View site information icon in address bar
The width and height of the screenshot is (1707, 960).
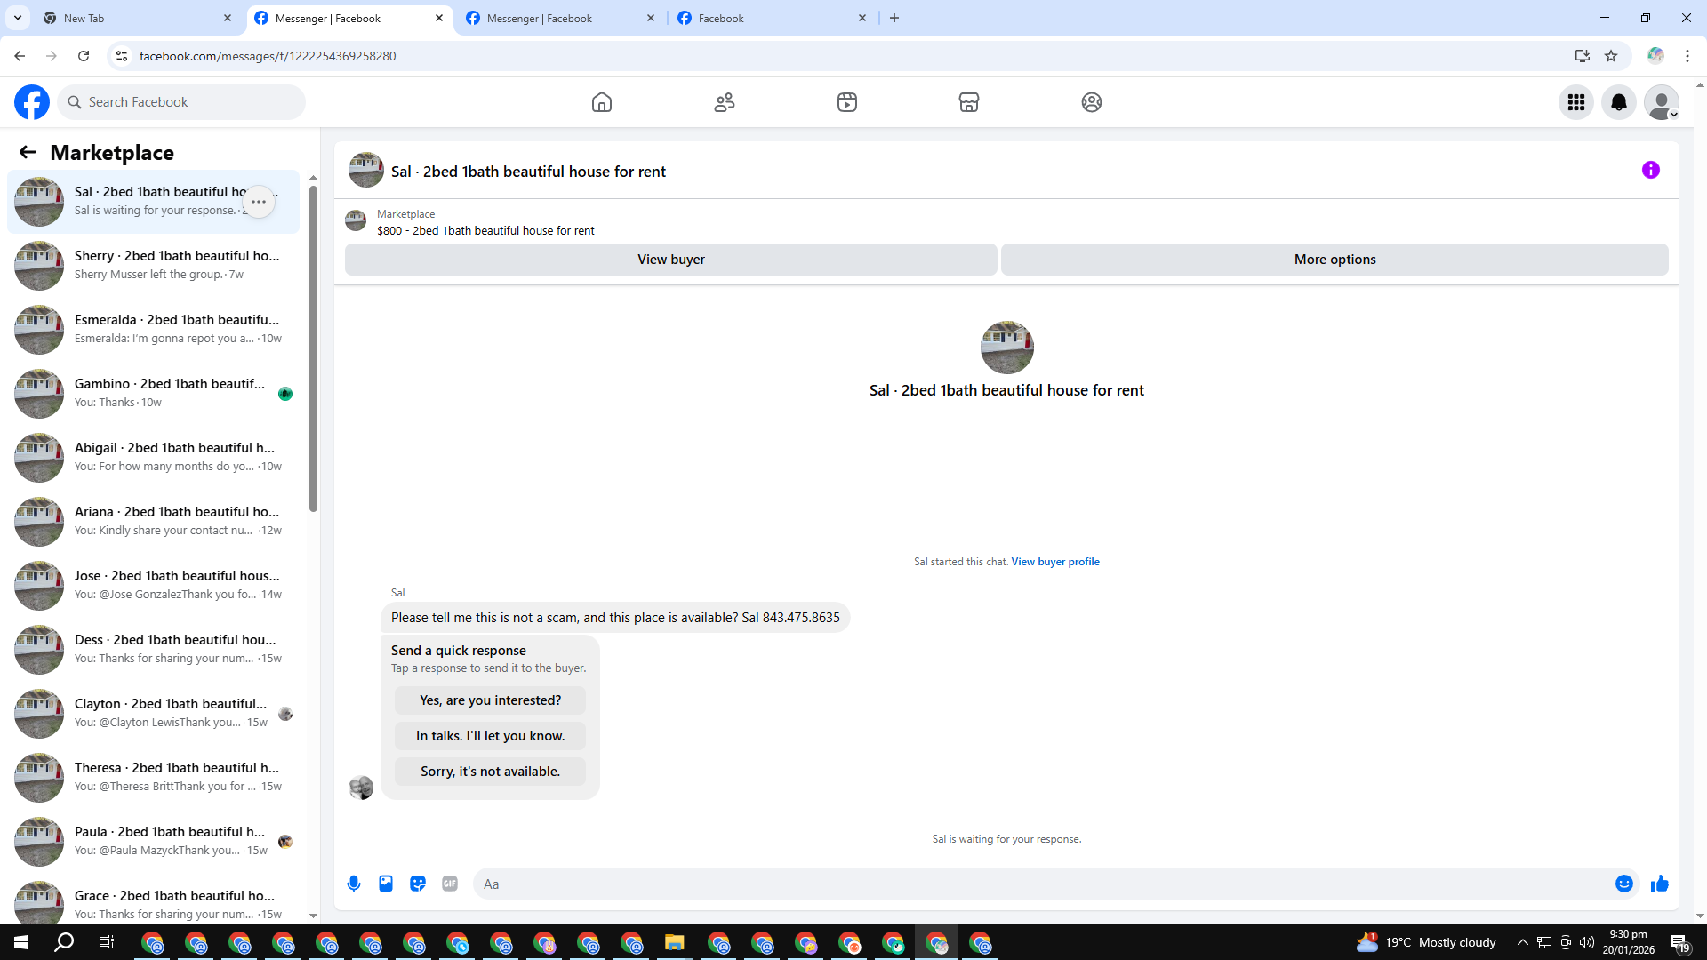122,56
